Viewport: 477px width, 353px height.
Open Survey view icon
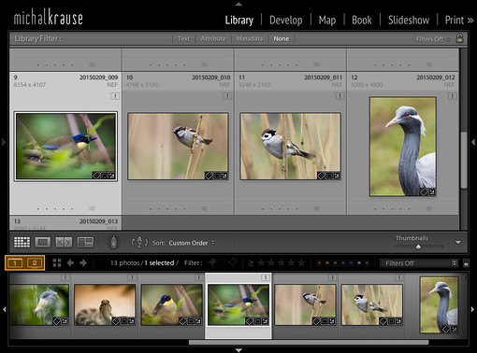85,242
